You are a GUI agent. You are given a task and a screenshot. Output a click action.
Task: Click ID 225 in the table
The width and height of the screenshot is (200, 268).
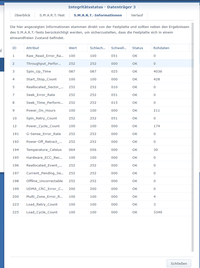pyautogui.click(x=16, y=212)
